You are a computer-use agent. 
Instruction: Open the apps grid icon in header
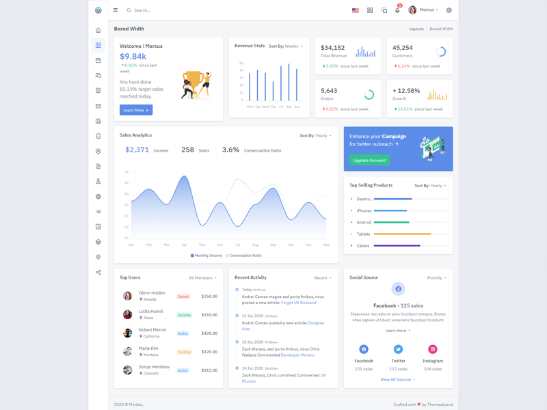pyautogui.click(x=370, y=10)
